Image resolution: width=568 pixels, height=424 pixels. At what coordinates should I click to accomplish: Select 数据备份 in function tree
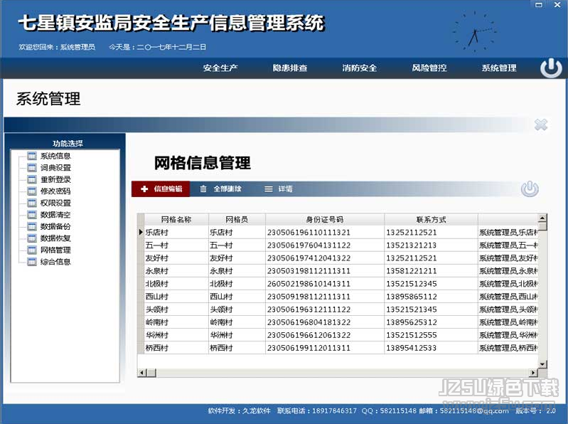tap(55, 226)
